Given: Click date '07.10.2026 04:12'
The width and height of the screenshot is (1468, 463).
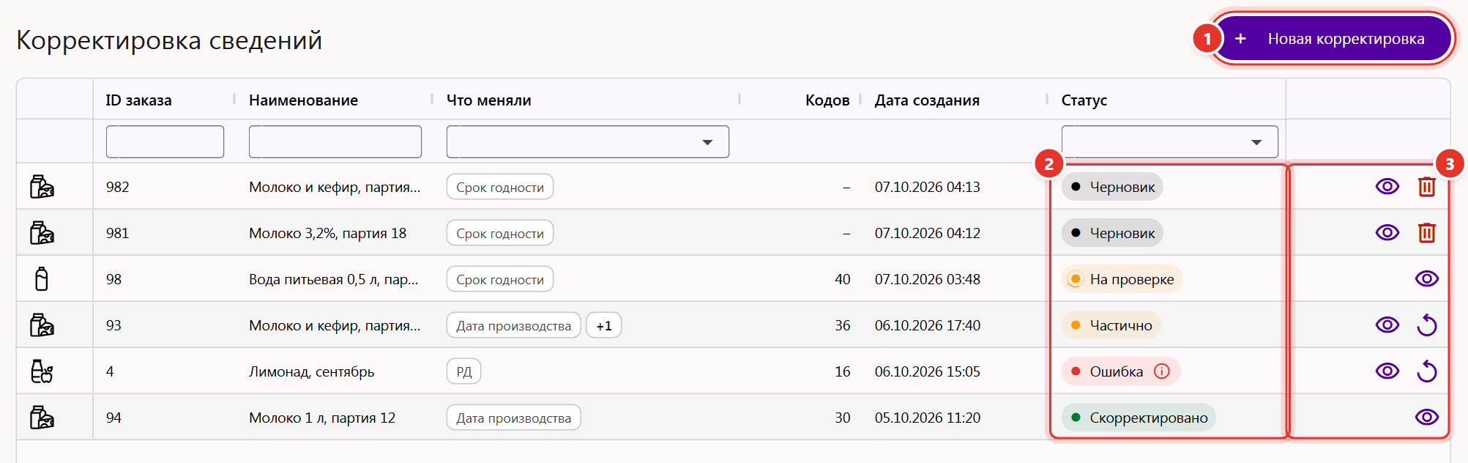Looking at the screenshot, I should coord(927,233).
